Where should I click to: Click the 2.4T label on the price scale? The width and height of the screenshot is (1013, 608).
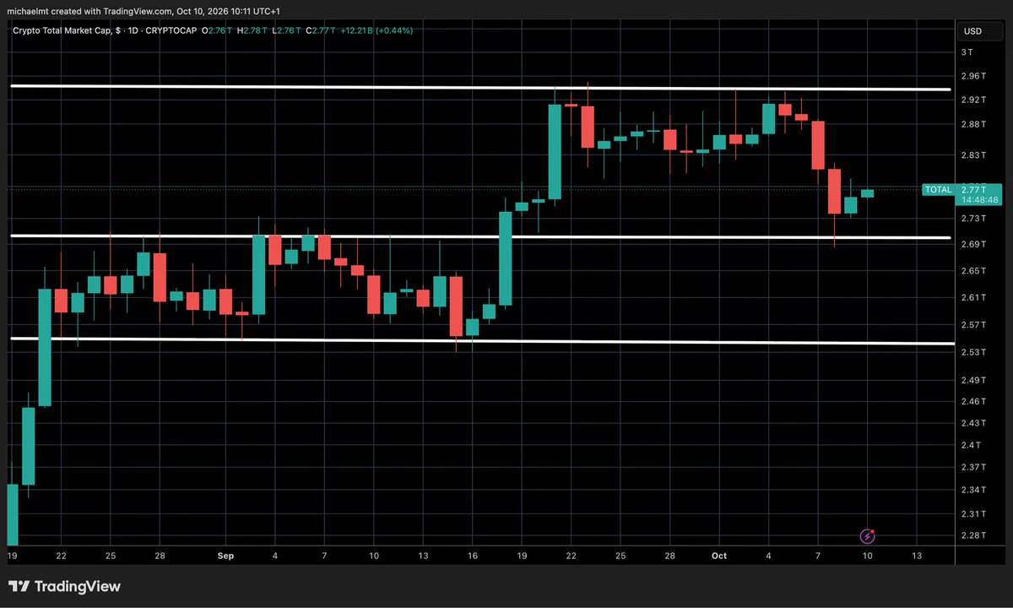(x=971, y=444)
